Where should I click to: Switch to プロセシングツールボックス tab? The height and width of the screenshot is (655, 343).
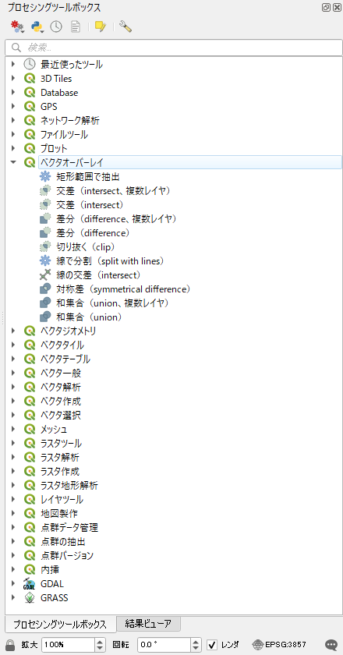point(59,625)
